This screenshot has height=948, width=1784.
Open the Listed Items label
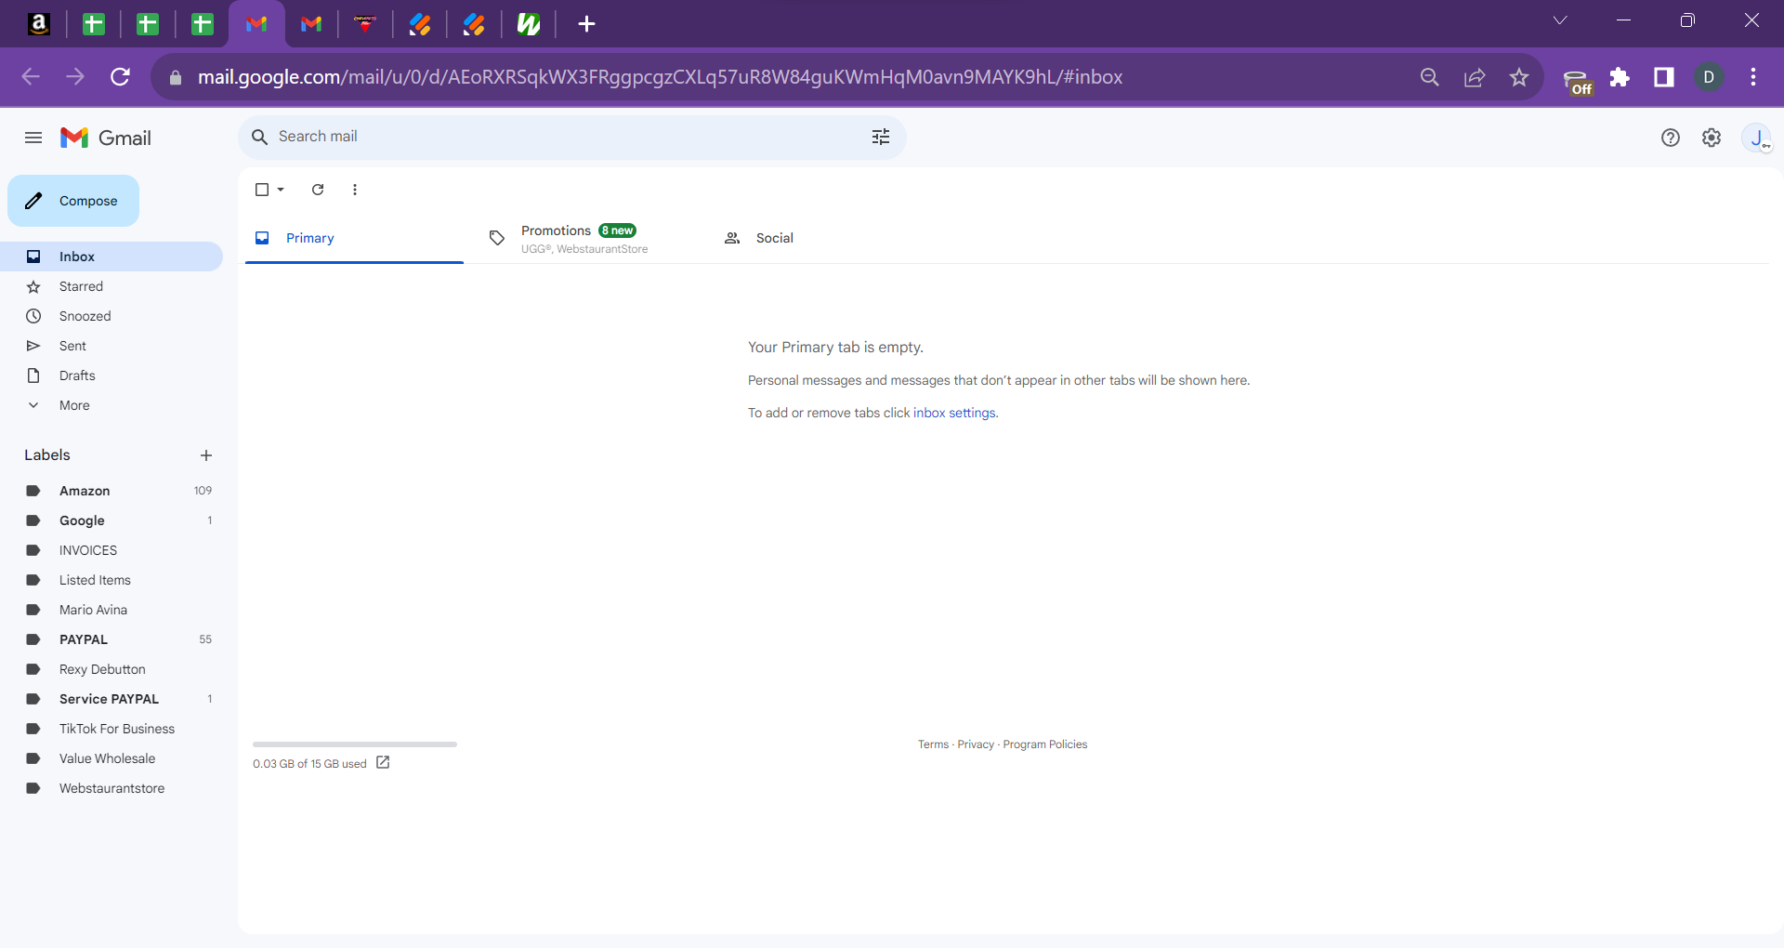tap(111, 580)
